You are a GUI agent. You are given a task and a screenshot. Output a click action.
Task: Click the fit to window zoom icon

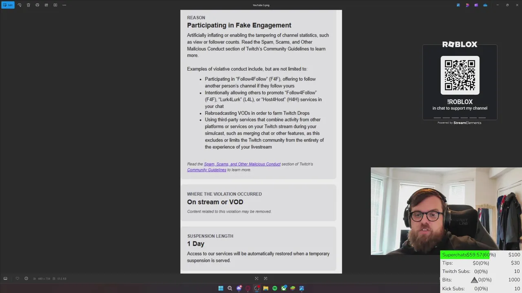click(257, 278)
